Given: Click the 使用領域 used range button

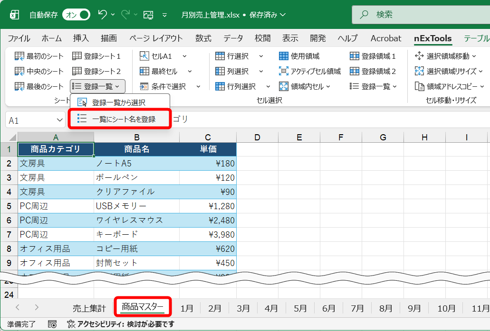Looking at the screenshot, I should pyautogui.click(x=299, y=56).
